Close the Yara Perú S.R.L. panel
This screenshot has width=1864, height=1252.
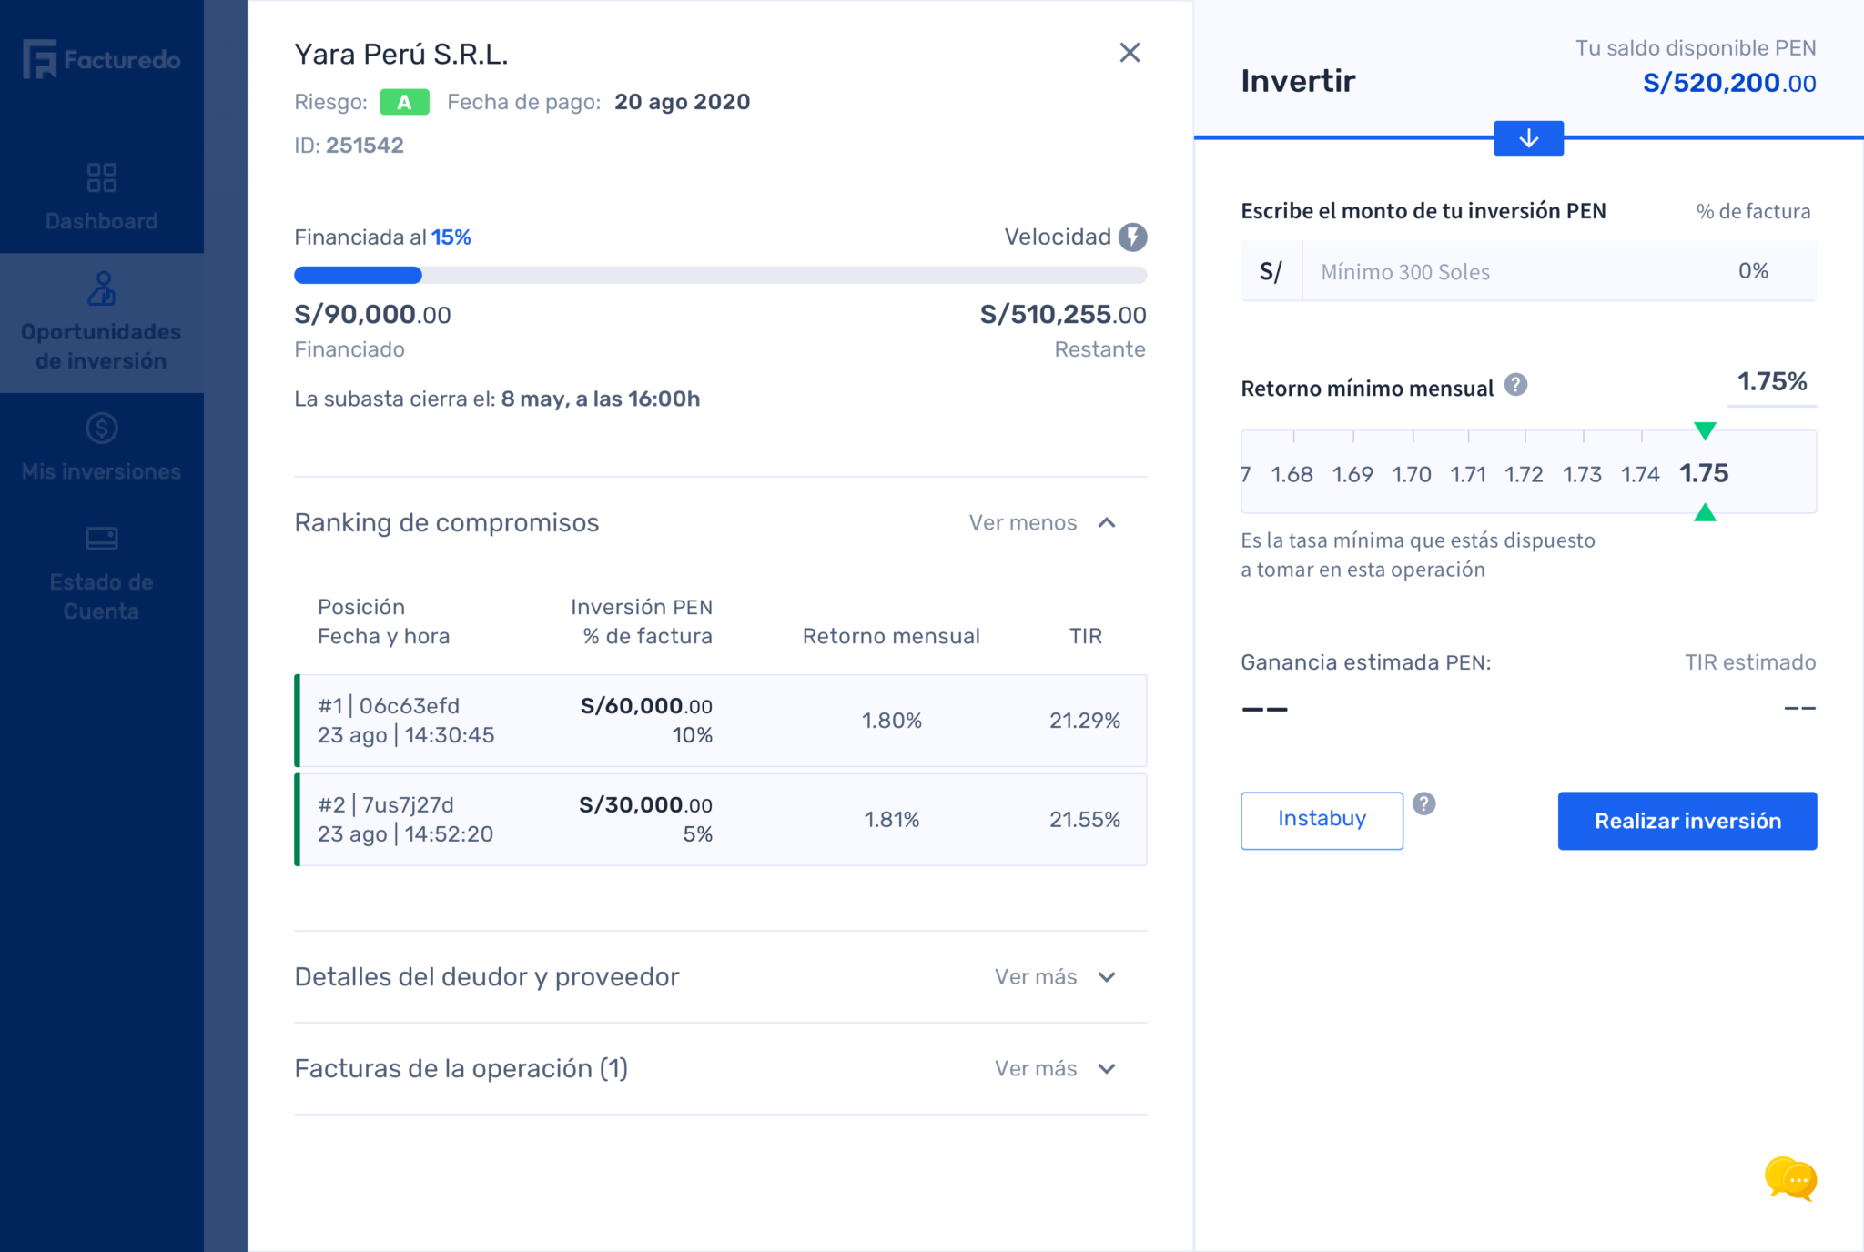coord(1130,53)
